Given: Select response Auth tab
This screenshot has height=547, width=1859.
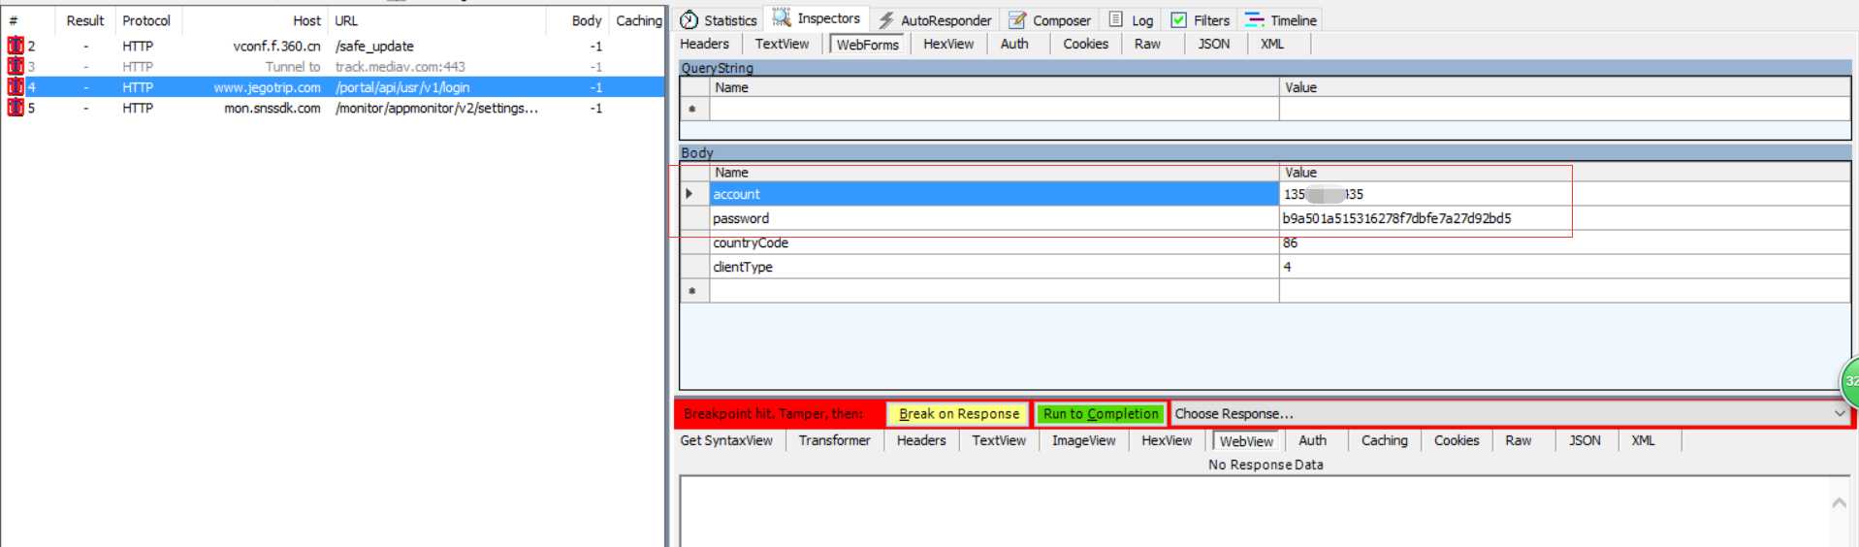Looking at the screenshot, I should click(1312, 440).
